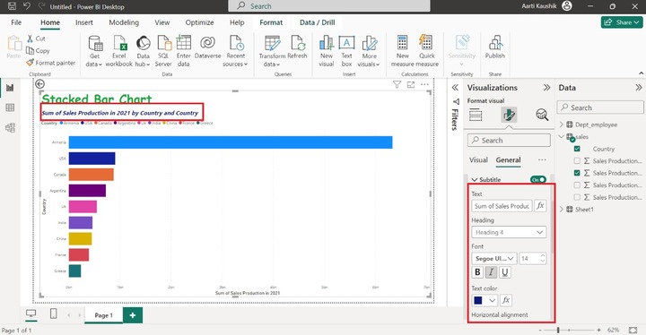The image size is (646, 335).
Task: Open the Format ribbon tab
Action: pos(271,22)
